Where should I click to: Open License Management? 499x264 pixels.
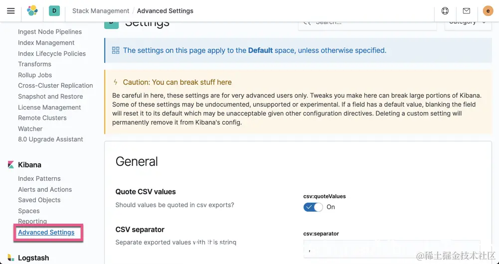coord(50,107)
